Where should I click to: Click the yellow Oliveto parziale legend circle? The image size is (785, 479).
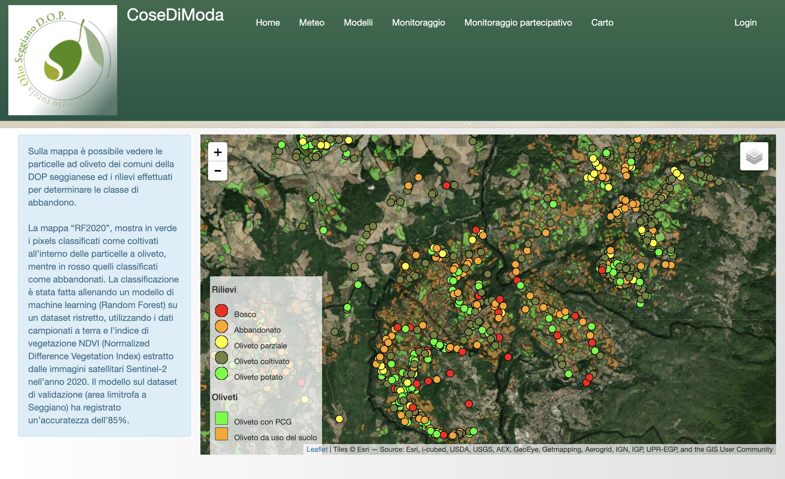coord(221,342)
